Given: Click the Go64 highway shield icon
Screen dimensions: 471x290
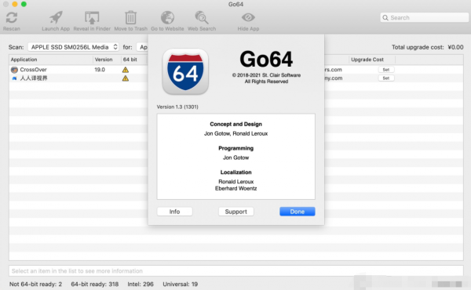Looking at the screenshot, I should 185,71.
